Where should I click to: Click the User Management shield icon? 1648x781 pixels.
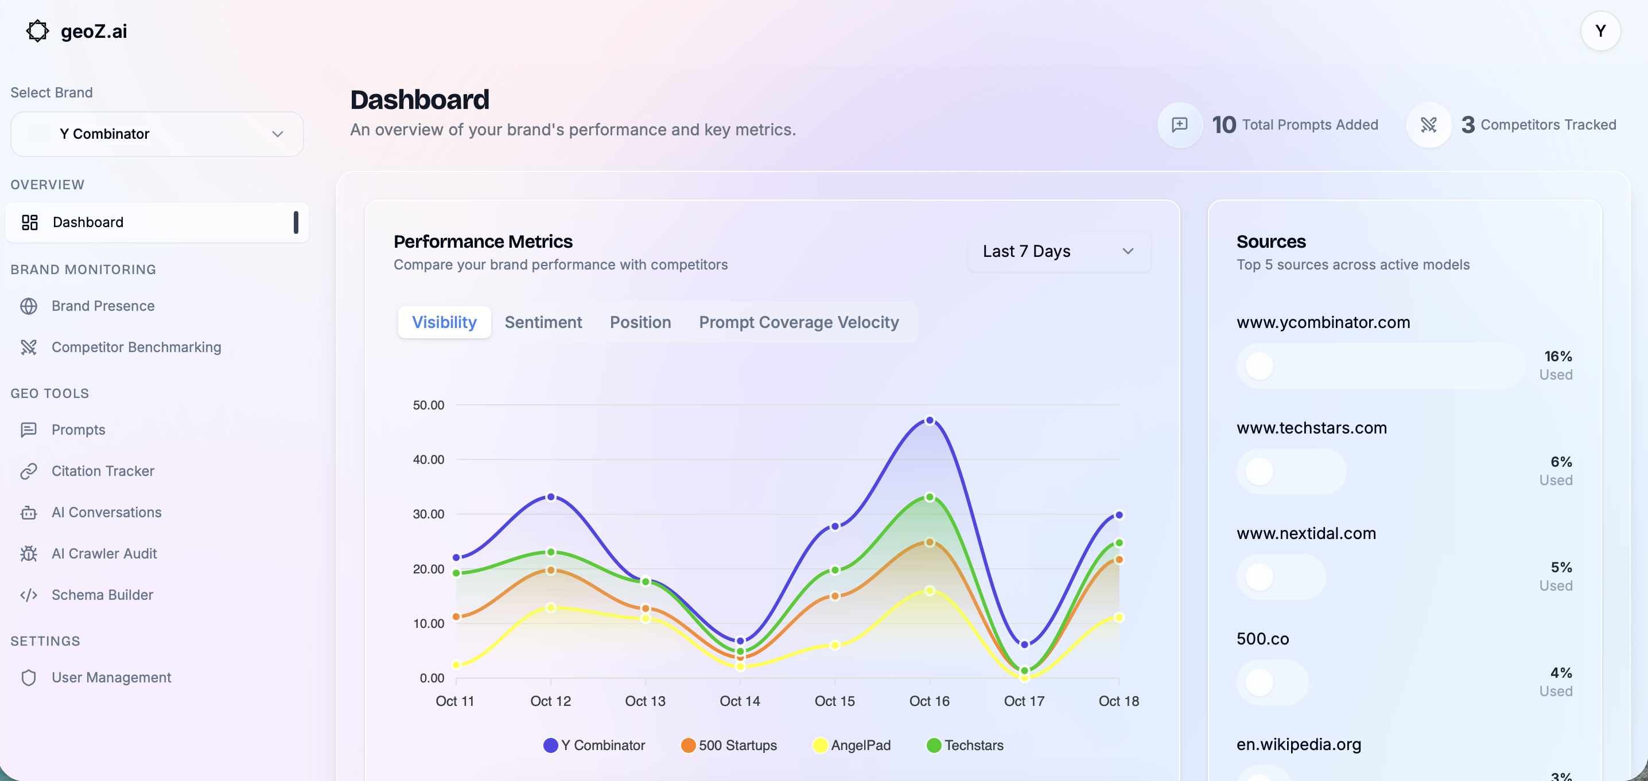point(29,677)
